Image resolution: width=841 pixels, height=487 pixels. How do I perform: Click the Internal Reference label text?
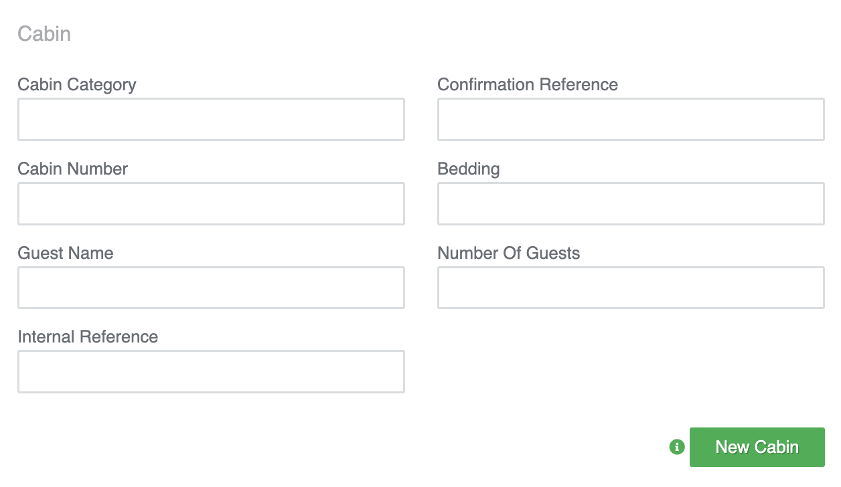88,336
